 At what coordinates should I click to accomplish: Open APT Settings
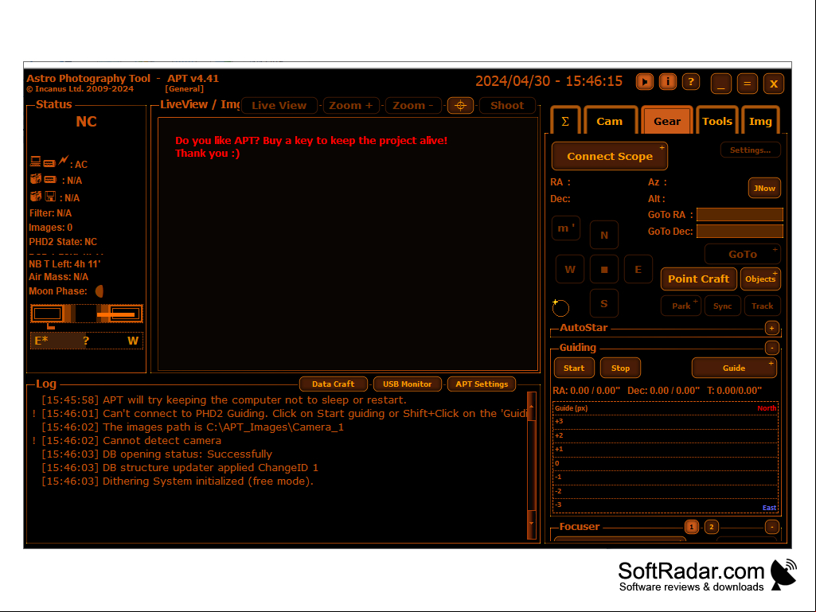(x=482, y=384)
